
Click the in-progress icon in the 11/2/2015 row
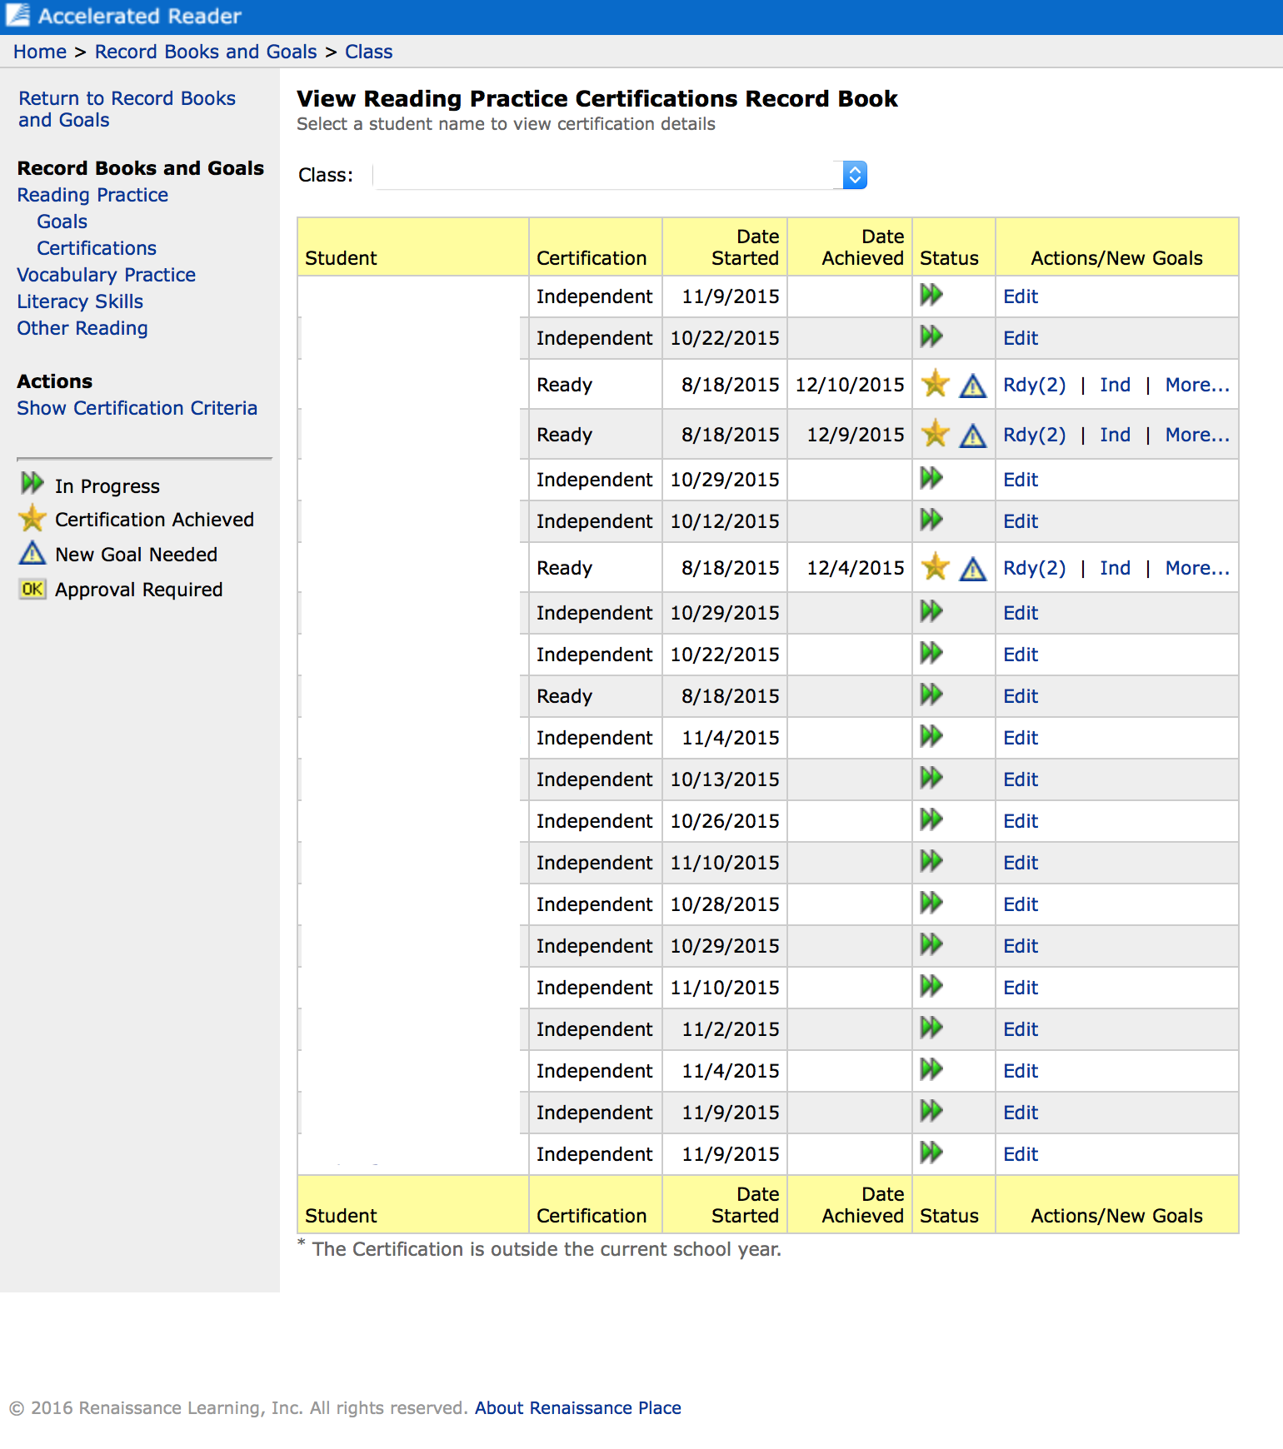(931, 1028)
